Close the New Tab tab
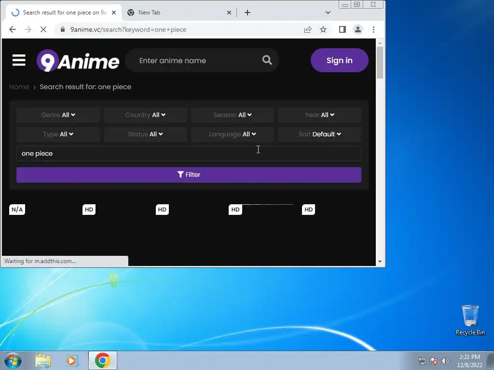The width and height of the screenshot is (494, 370). (x=229, y=13)
